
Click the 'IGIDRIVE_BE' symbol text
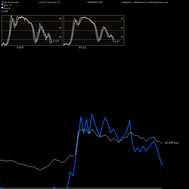[x=95, y=2]
